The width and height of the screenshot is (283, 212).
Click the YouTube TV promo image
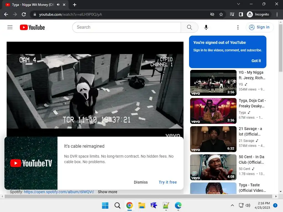tap(31, 163)
